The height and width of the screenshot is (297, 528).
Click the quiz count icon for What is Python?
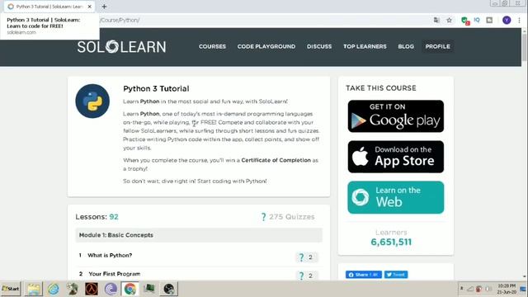[x=306, y=257]
